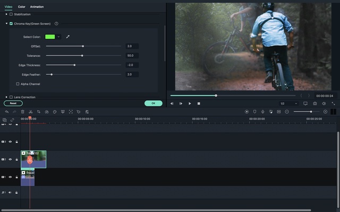Screen dimensions: 340x212
Task: Switch to the Color tab
Action: [21, 7]
